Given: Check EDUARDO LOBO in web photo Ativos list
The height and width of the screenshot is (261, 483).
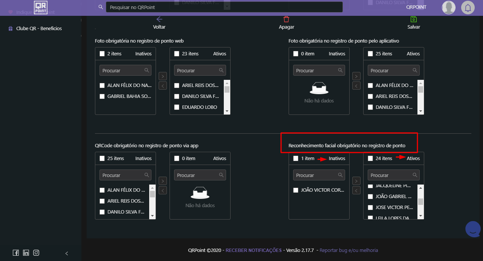Looking at the screenshot, I should (177, 107).
